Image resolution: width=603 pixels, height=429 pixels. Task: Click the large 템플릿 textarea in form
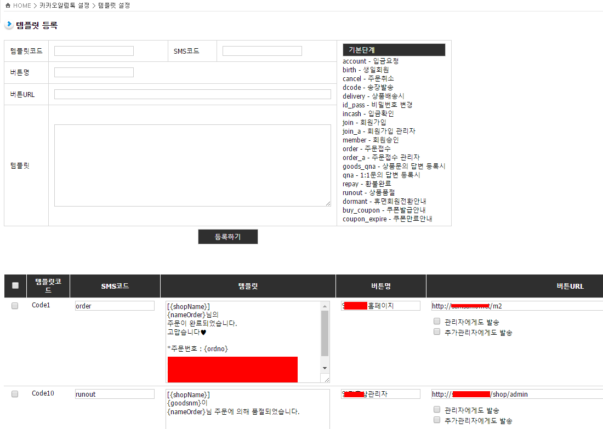tap(192, 165)
